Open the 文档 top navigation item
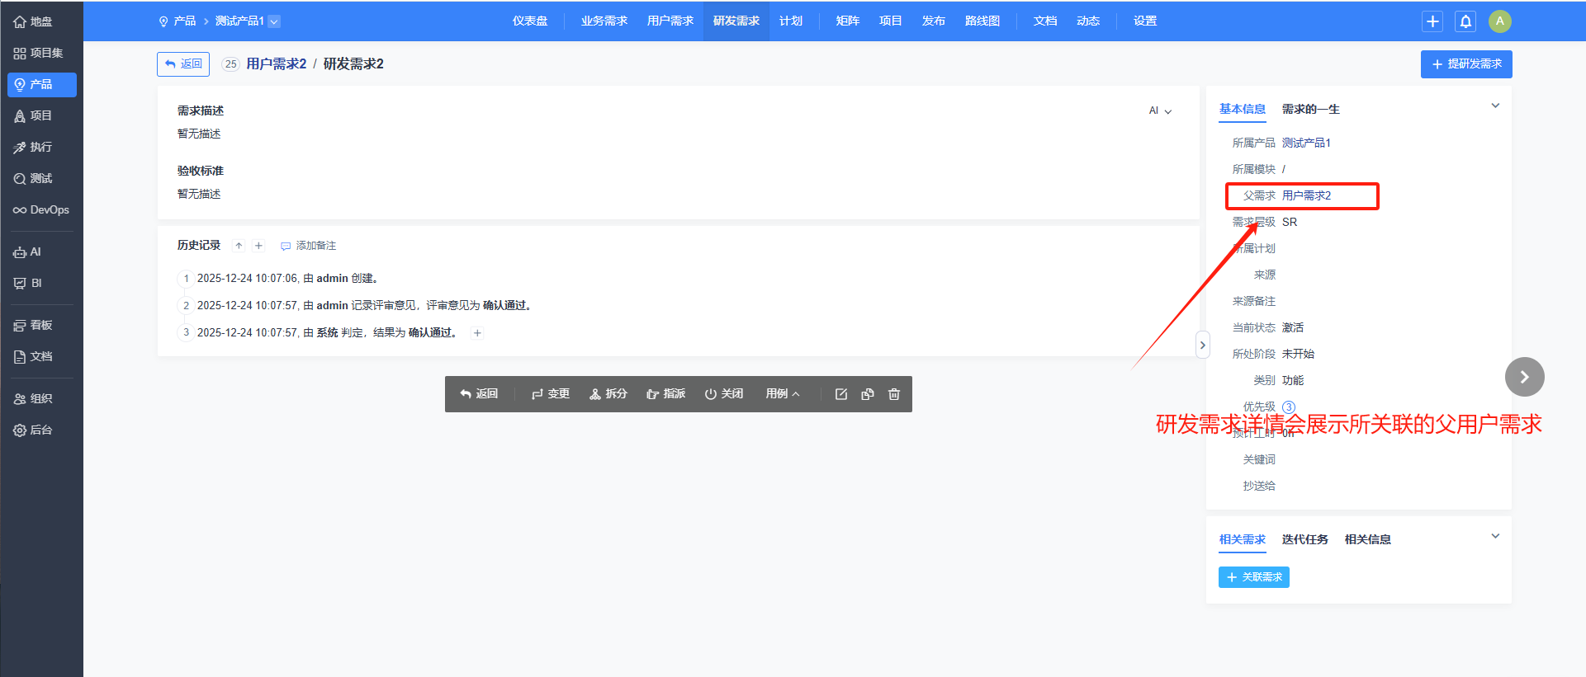This screenshot has height=677, width=1586. click(x=1045, y=21)
